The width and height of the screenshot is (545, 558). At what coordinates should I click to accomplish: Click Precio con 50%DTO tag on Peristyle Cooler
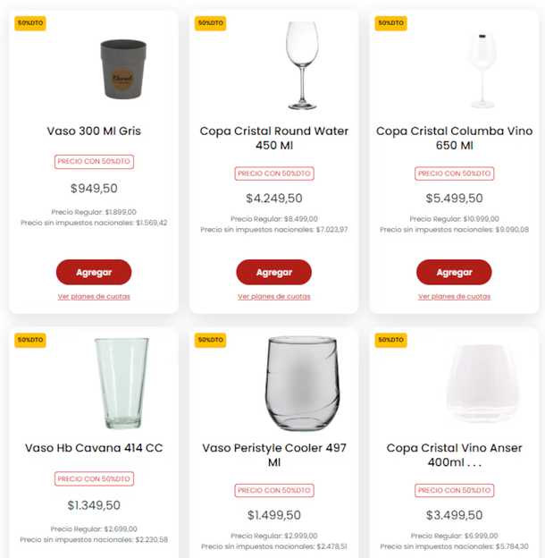[273, 490]
